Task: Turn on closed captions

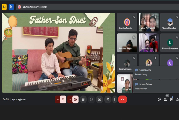Action: (83, 100)
